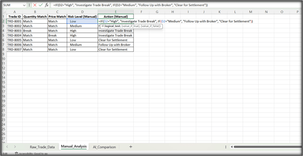Select column M header
Viewport: 303px width, 156px height.
[x=250, y=12]
